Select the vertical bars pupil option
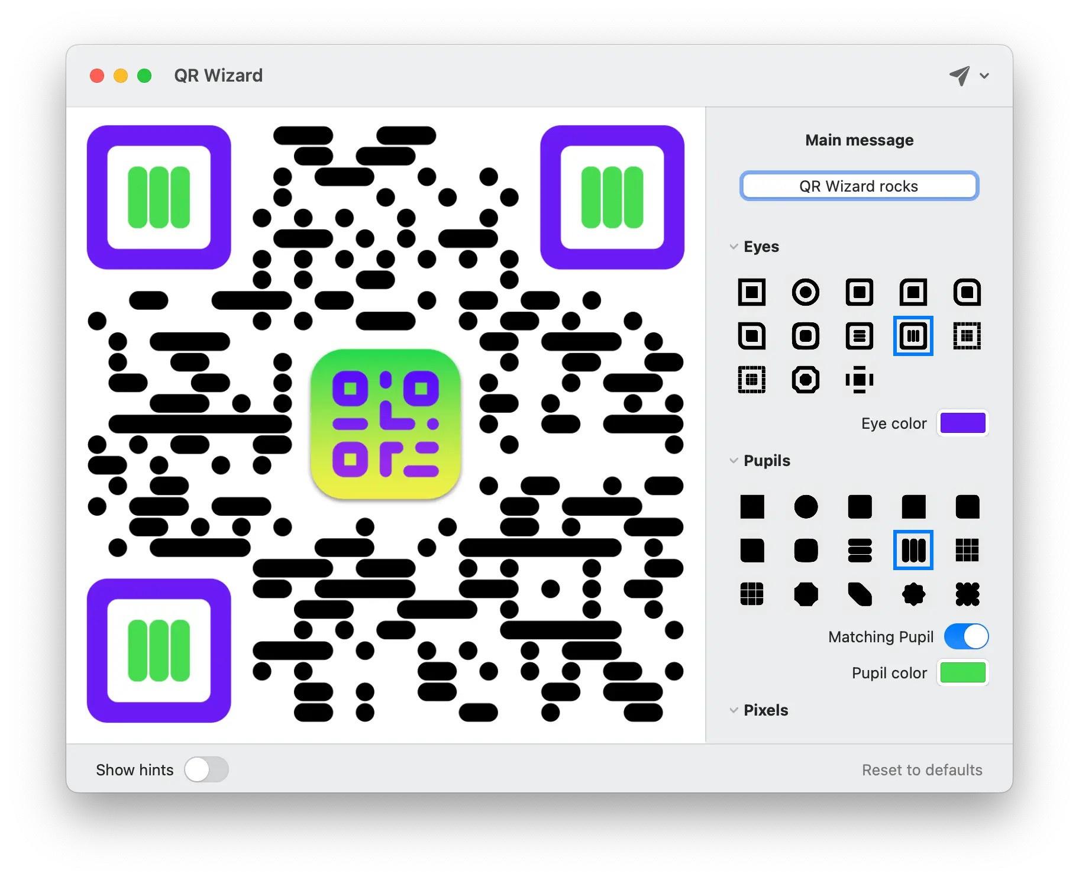Image resolution: width=1079 pixels, height=880 pixels. [913, 551]
